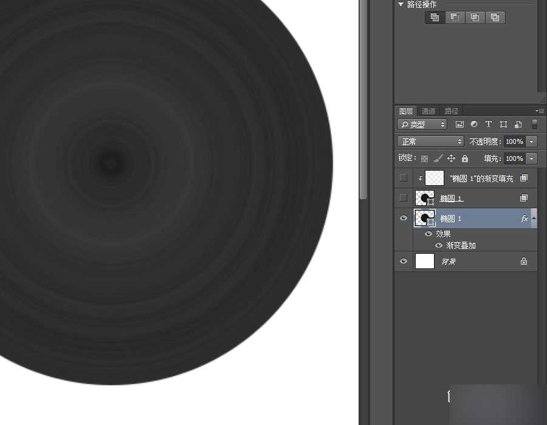The height and width of the screenshot is (425, 547).
Task: Filter layers by smart object type
Action: 518,124
